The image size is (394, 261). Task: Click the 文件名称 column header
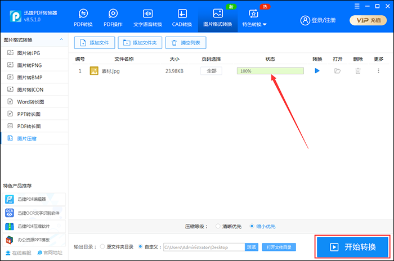(124, 59)
